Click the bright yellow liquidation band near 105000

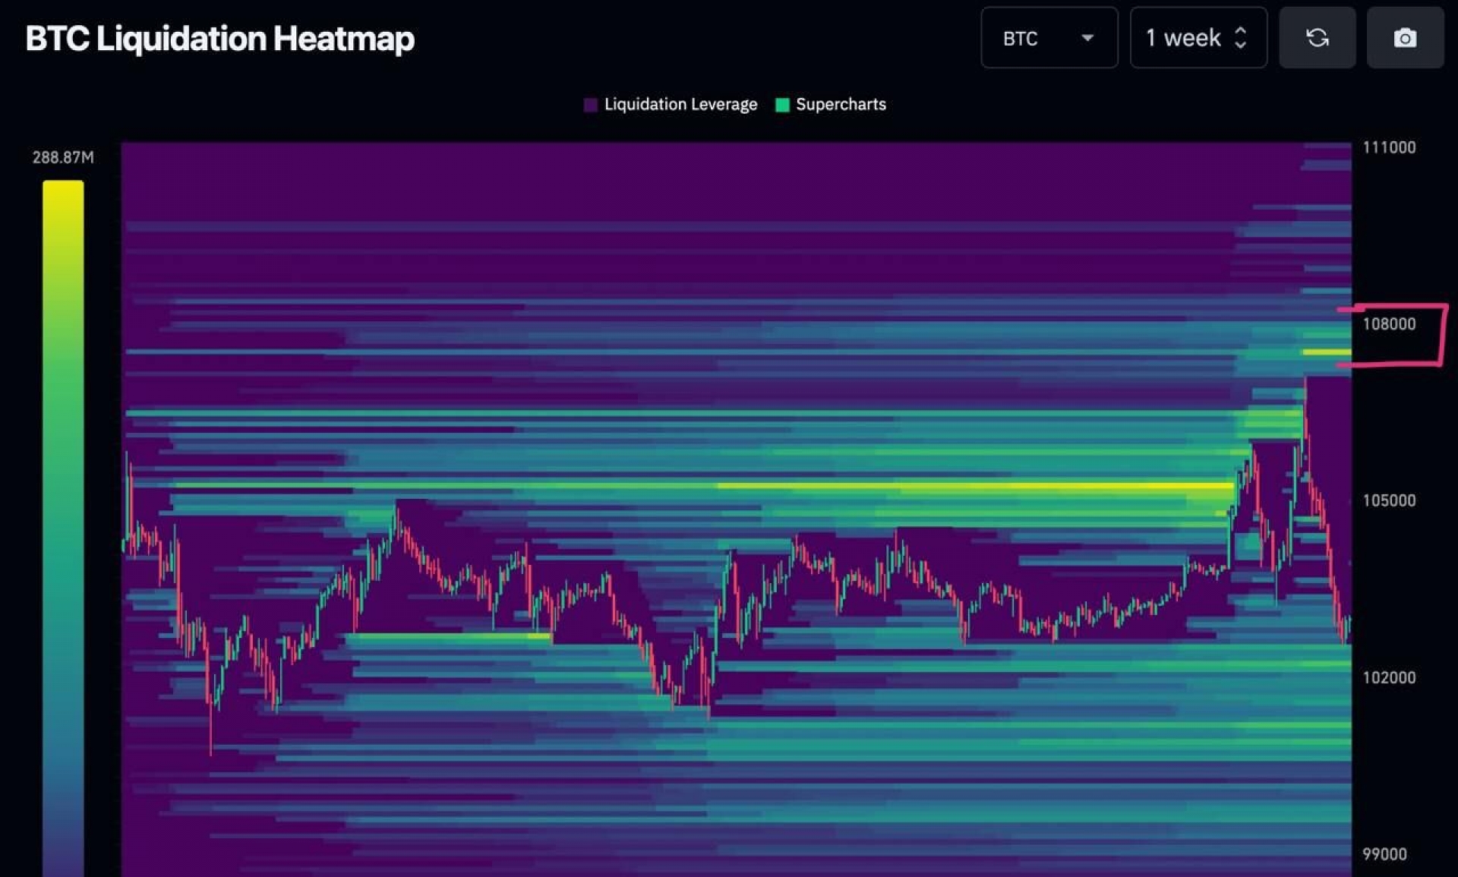point(976,486)
